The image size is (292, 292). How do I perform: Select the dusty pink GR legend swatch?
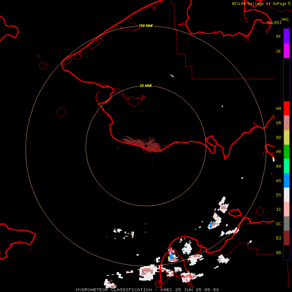pos(286,123)
